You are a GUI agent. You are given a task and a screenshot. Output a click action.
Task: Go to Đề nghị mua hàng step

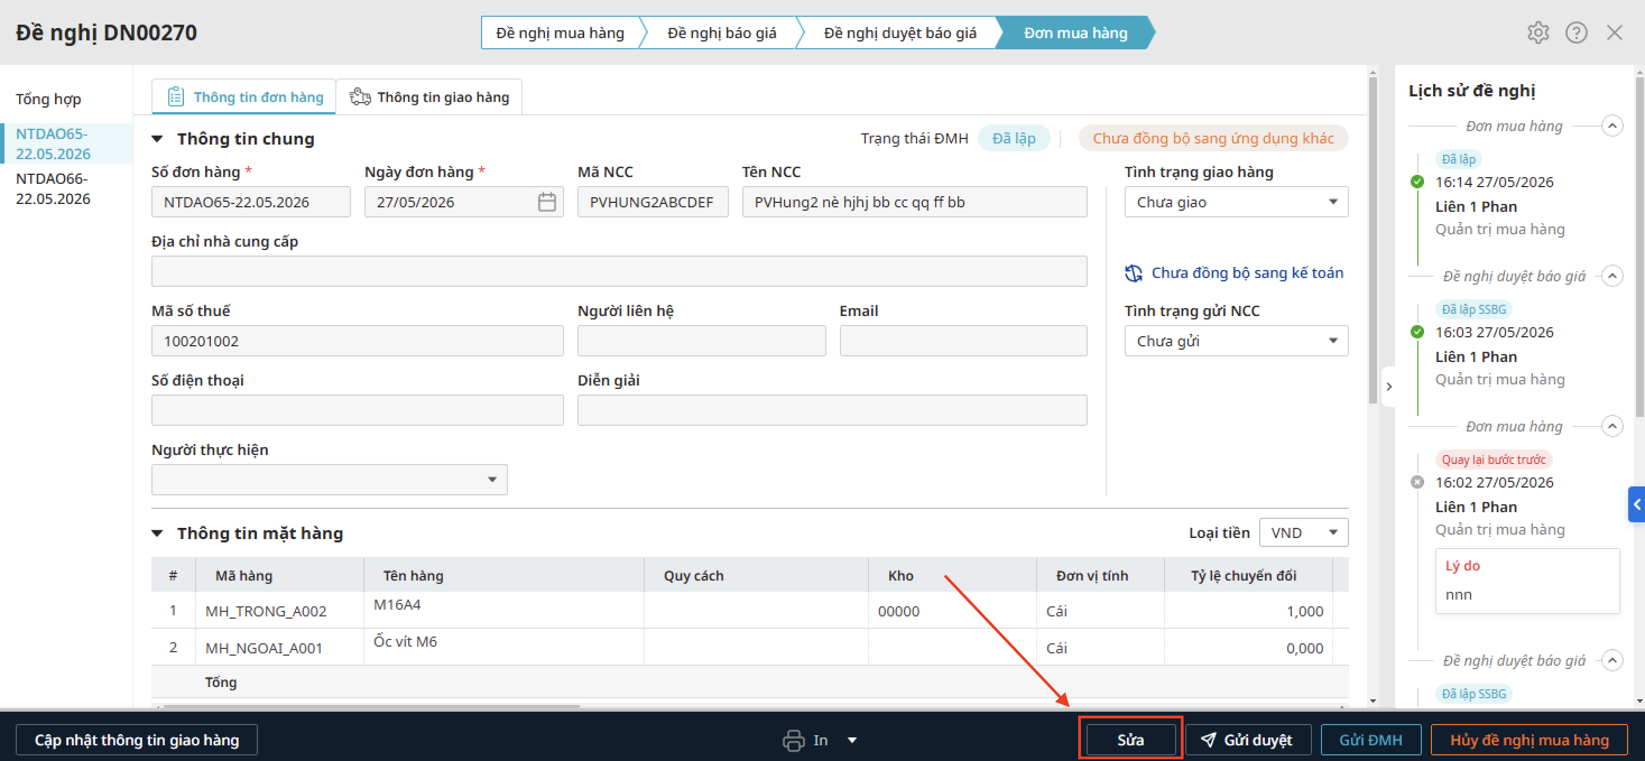click(x=560, y=33)
